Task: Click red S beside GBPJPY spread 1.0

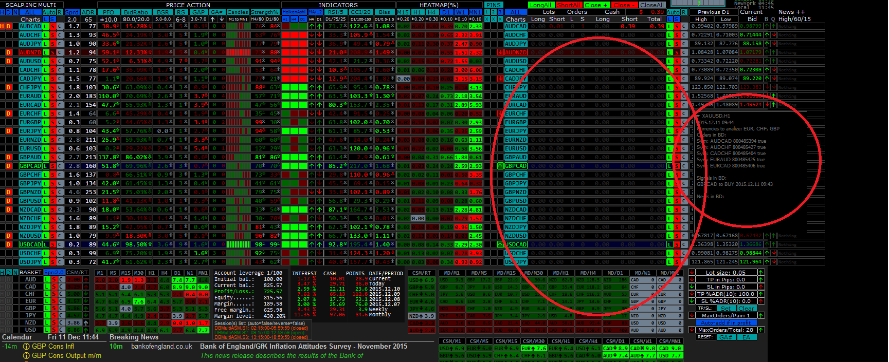Action: 52,183
